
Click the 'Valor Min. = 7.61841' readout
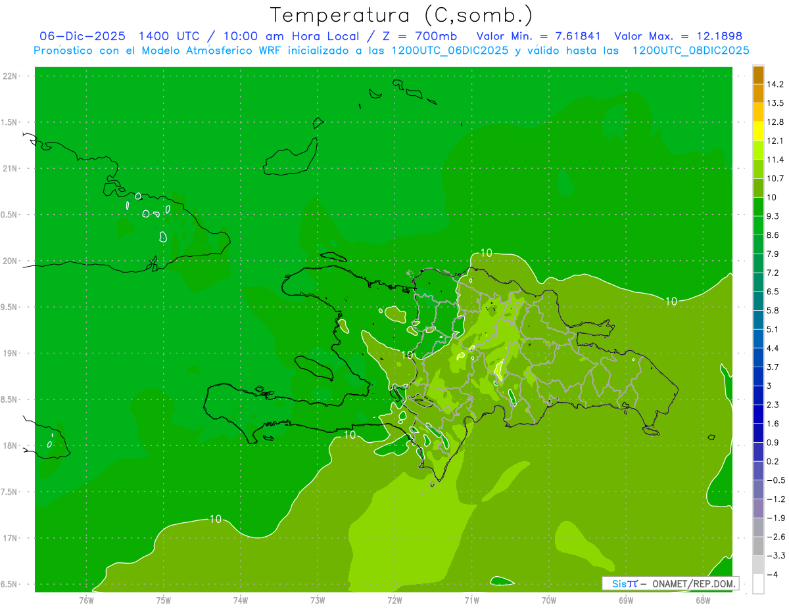point(538,36)
